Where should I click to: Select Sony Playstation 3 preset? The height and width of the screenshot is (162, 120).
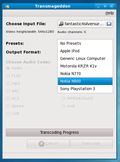(85, 89)
